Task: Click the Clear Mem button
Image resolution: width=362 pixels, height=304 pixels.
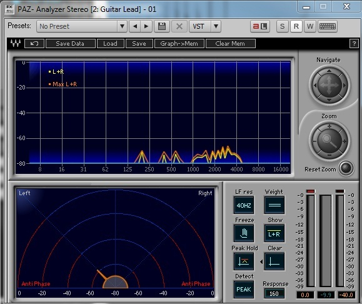Action: (231, 43)
